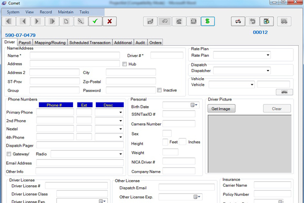Click the small car button under Vehicle

(284, 92)
